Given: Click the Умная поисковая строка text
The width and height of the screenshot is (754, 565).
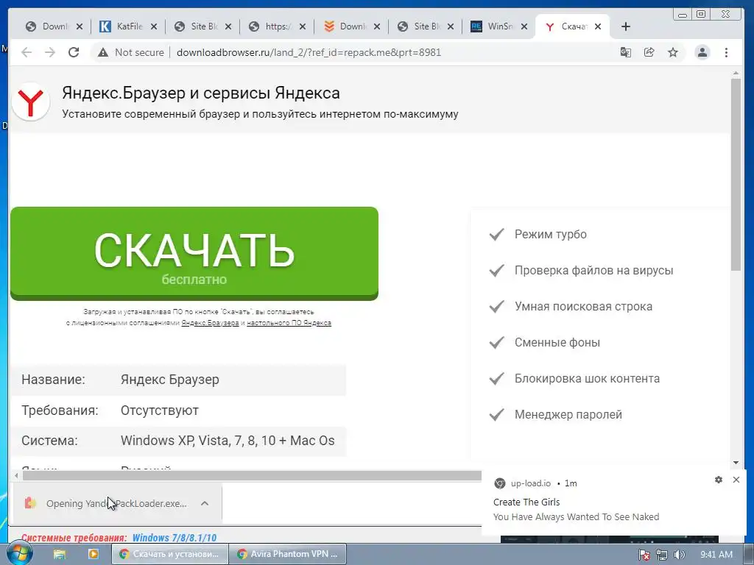Looking at the screenshot, I should click(584, 307).
